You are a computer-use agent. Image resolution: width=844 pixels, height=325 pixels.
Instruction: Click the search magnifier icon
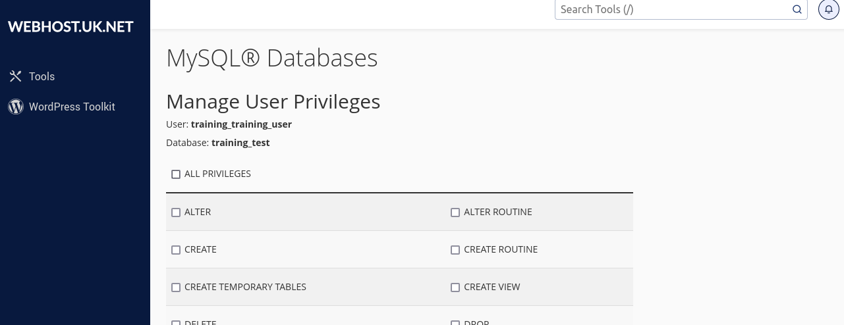pyautogui.click(x=797, y=9)
